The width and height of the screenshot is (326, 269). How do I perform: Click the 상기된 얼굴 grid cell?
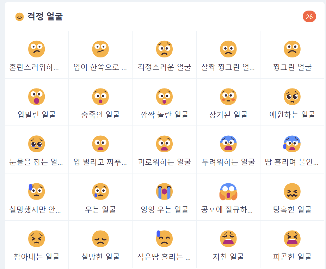click(x=228, y=102)
